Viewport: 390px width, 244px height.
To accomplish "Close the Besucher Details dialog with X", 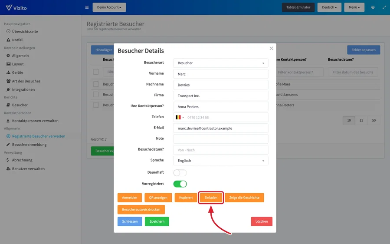I will click(x=272, y=48).
